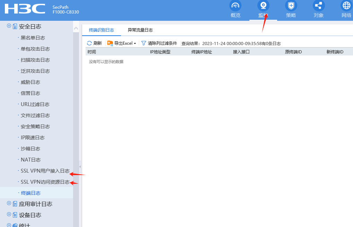This screenshot has width=353, height=227.
Task: Open the 概览 overview dashboard icon
Action: click(235, 6)
